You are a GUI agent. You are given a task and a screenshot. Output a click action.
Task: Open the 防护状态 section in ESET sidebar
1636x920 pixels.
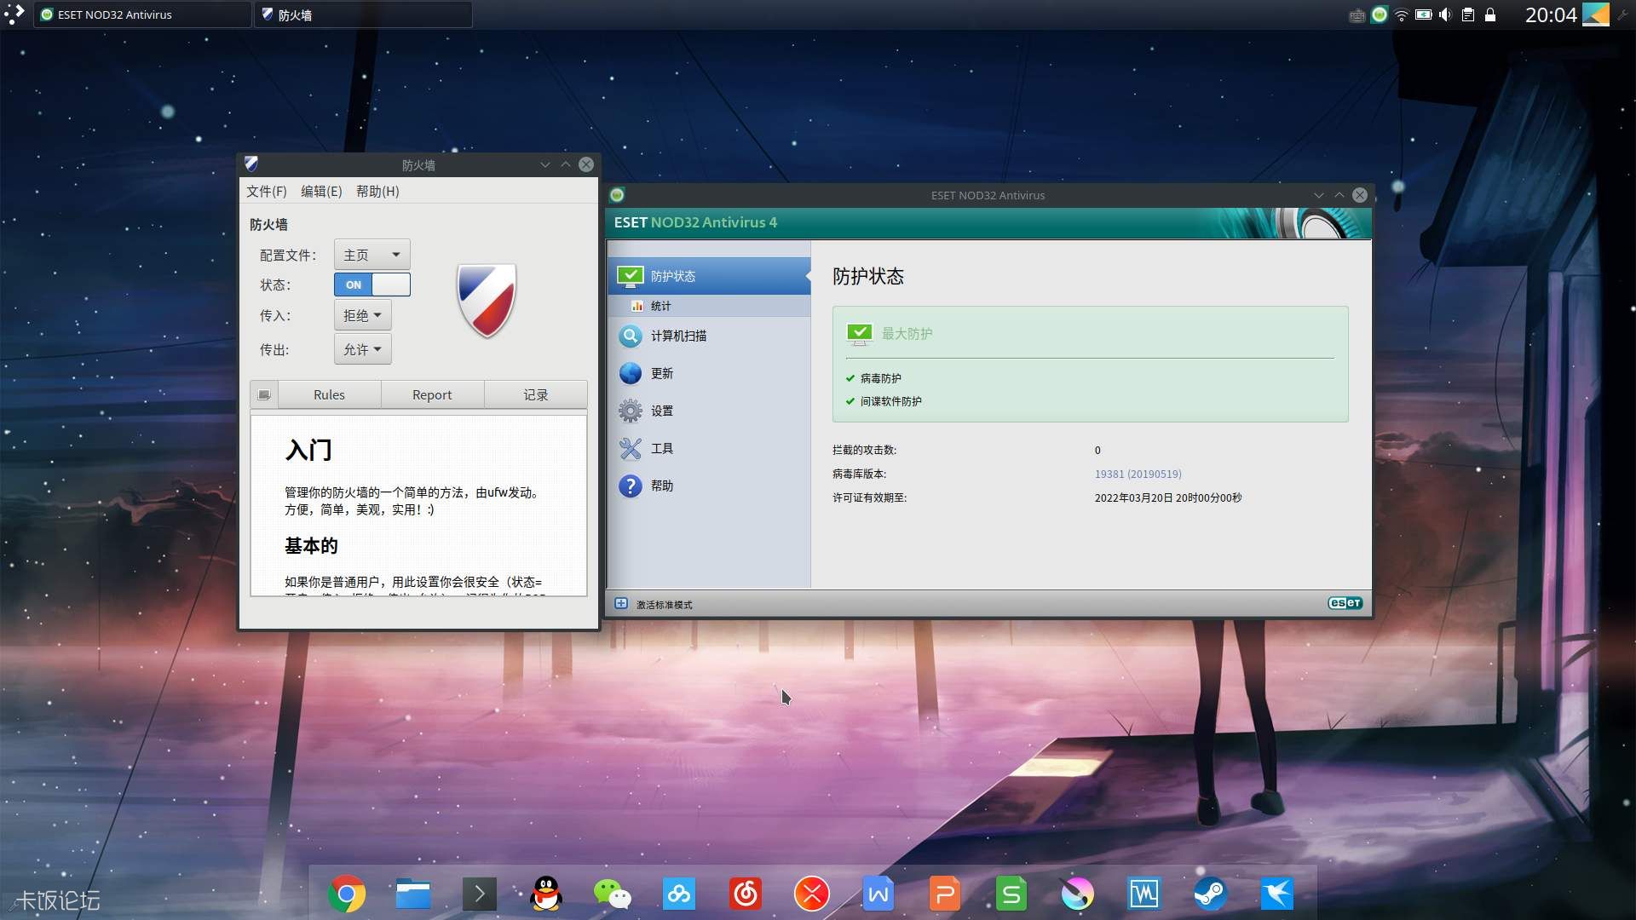coord(709,276)
